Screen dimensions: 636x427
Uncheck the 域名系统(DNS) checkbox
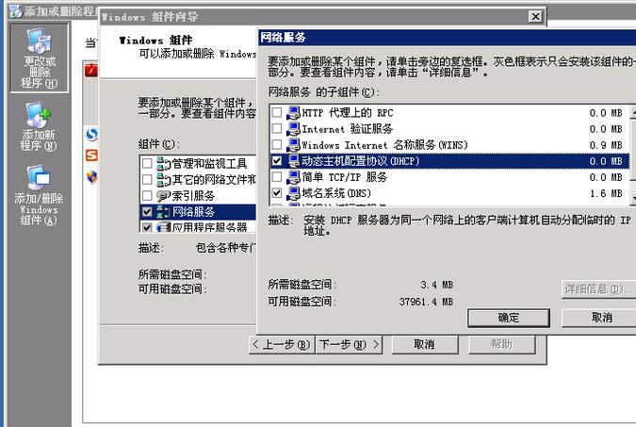[277, 193]
